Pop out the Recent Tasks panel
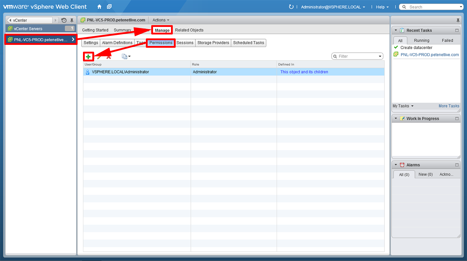 click(457, 30)
